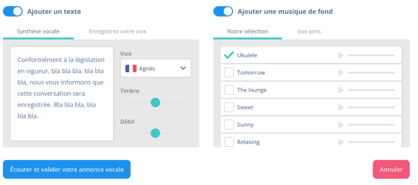418x185 pixels.
Task: Disable the Ajouter une musique de fond switch
Action: [223, 12]
